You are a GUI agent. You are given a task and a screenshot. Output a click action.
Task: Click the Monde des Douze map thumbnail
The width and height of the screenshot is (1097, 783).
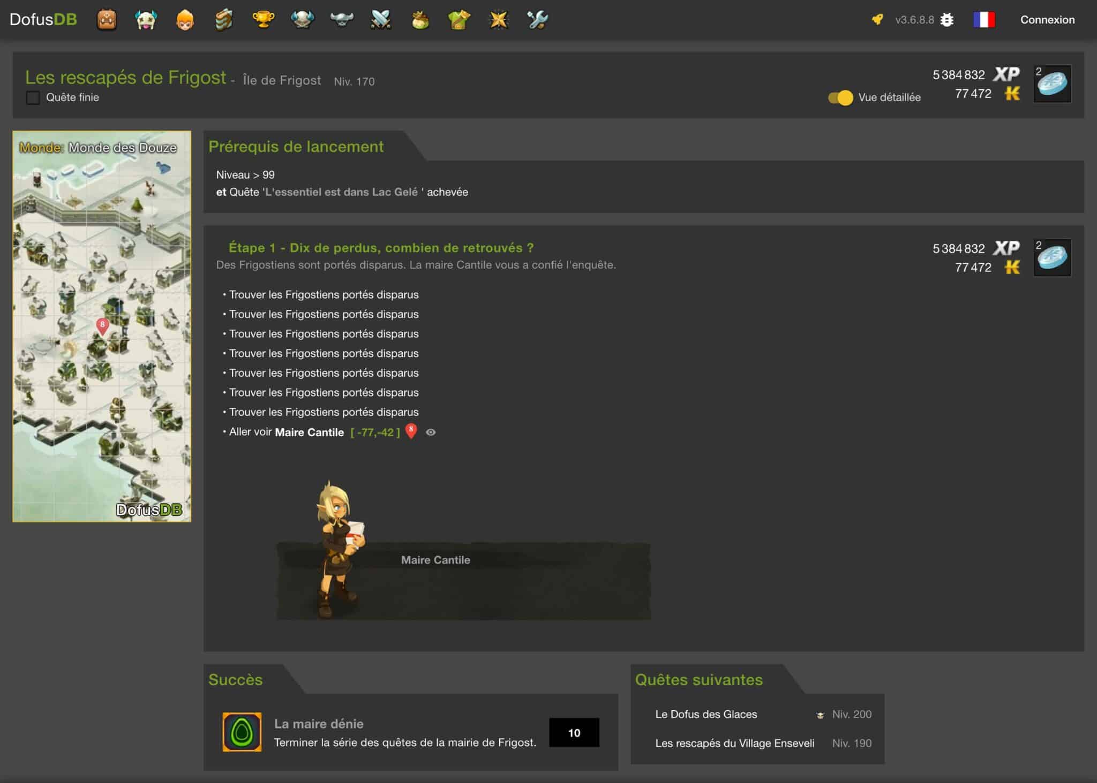click(102, 326)
